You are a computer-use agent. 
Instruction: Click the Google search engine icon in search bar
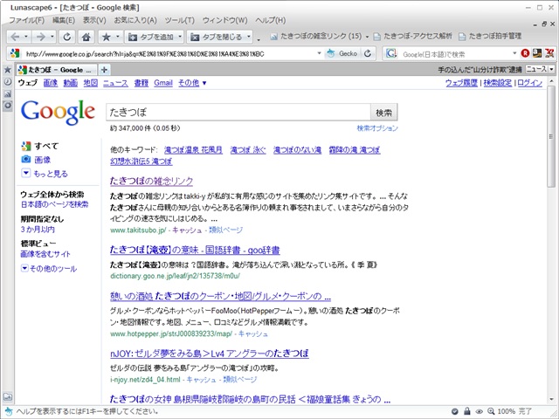tap(390, 53)
